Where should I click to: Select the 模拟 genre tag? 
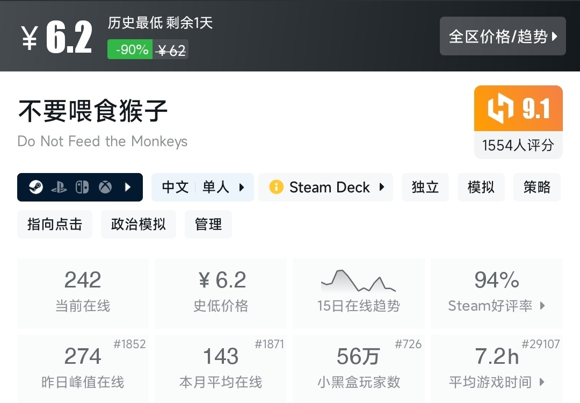(x=481, y=188)
